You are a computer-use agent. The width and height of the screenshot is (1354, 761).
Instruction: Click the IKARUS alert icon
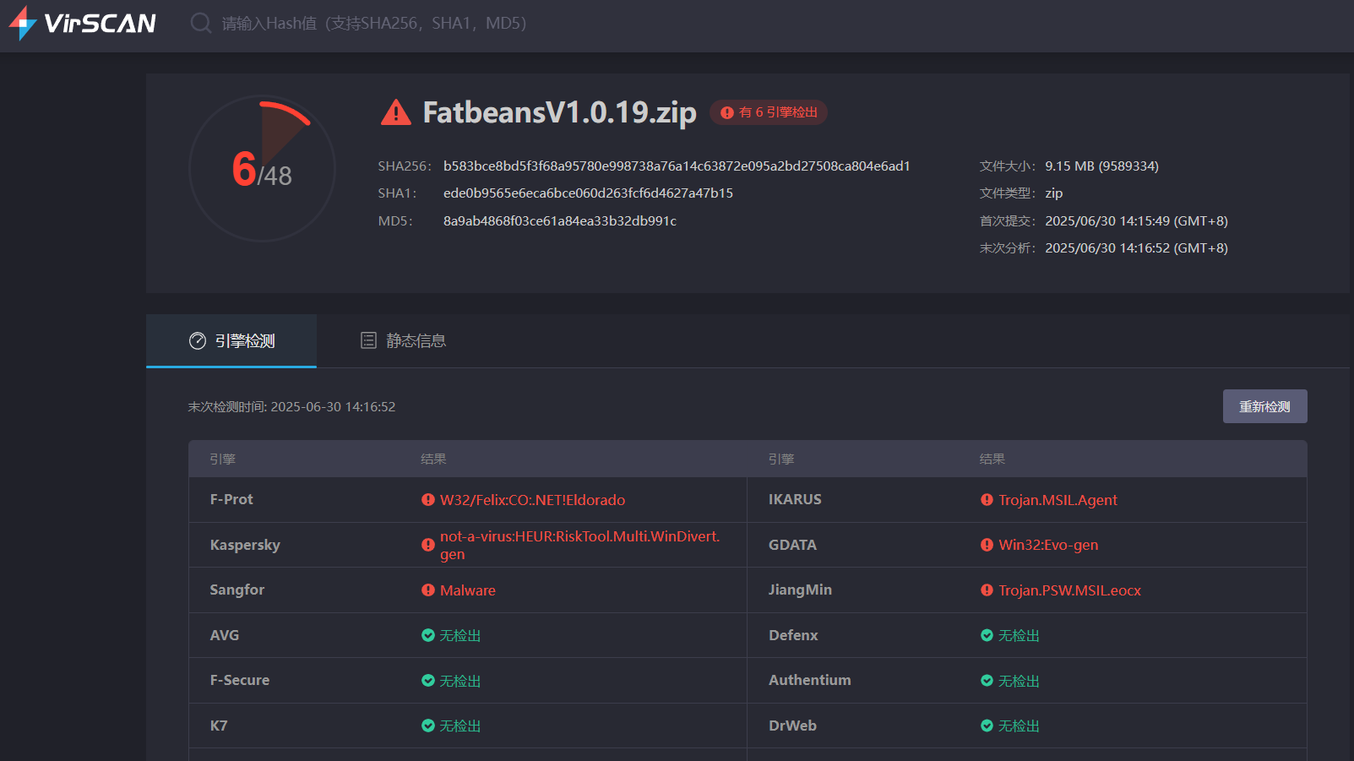[x=987, y=500]
